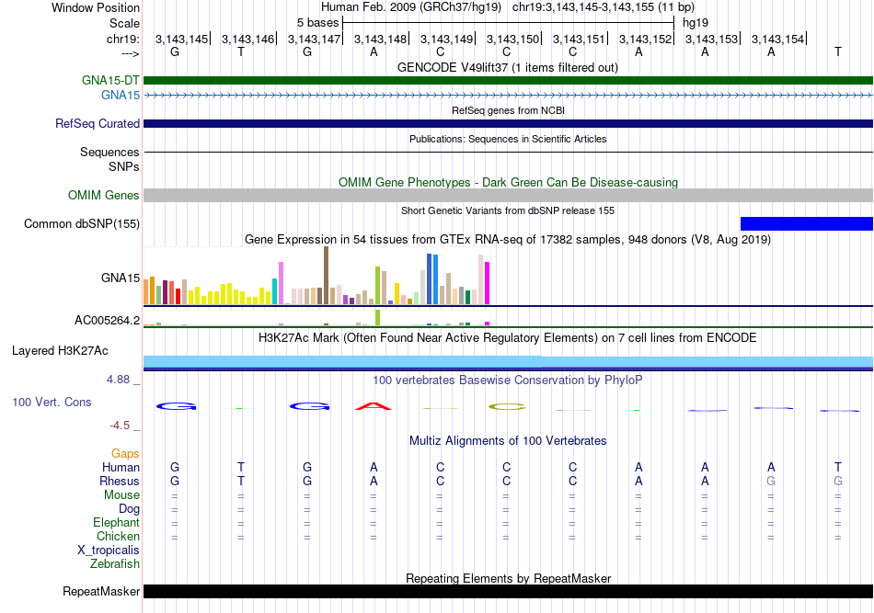Click the AC005264.2 expression label
Image resolution: width=874 pixels, height=613 pixels.
pyautogui.click(x=108, y=320)
